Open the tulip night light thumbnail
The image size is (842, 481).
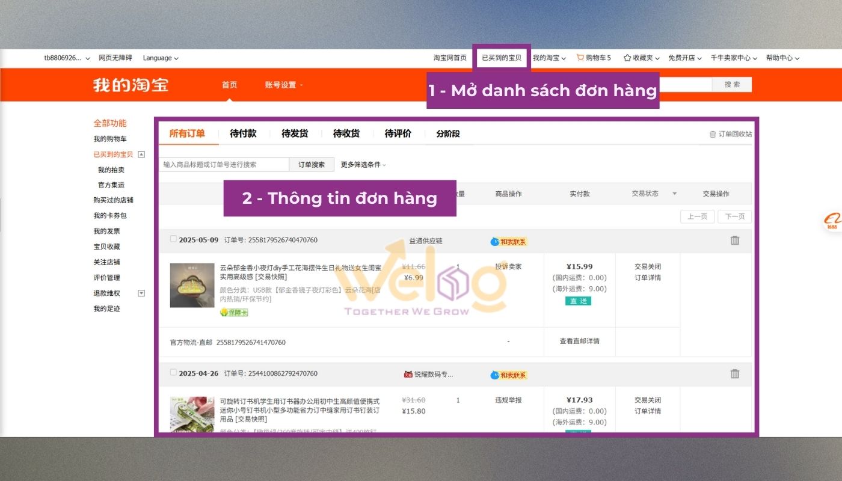(x=192, y=286)
